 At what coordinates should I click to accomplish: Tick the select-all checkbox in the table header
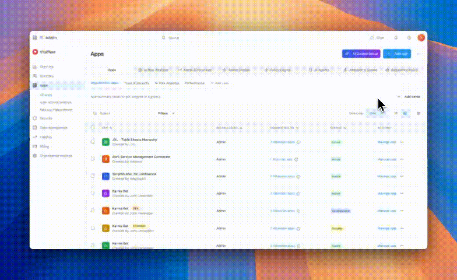93,127
